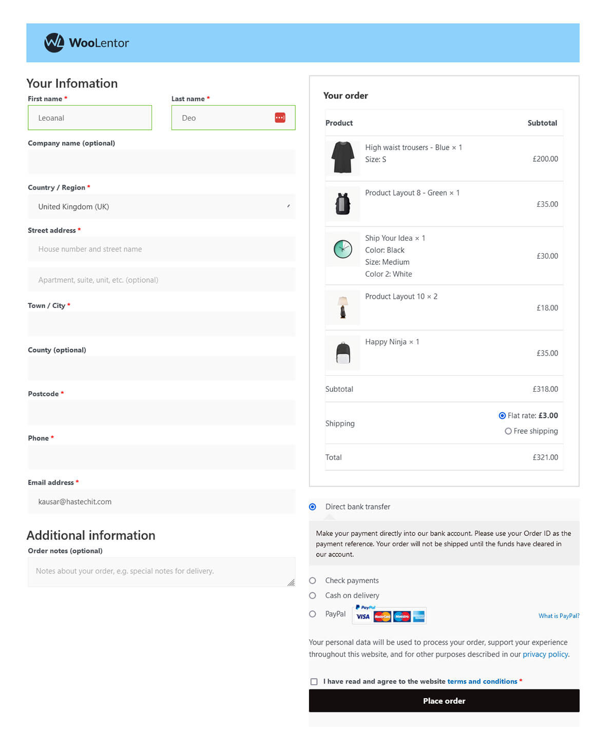The image size is (616, 752).
Task: Click the £318.00 subtotal amount
Action: click(x=545, y=389)
